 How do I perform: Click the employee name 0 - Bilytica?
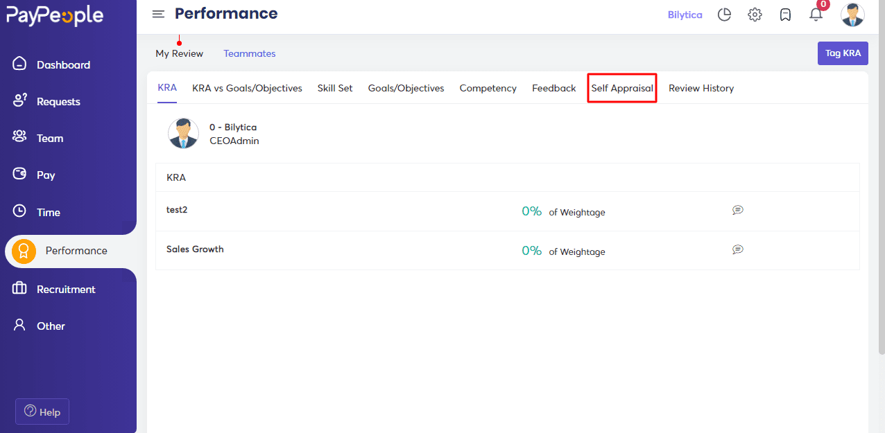tap(233, 127)
